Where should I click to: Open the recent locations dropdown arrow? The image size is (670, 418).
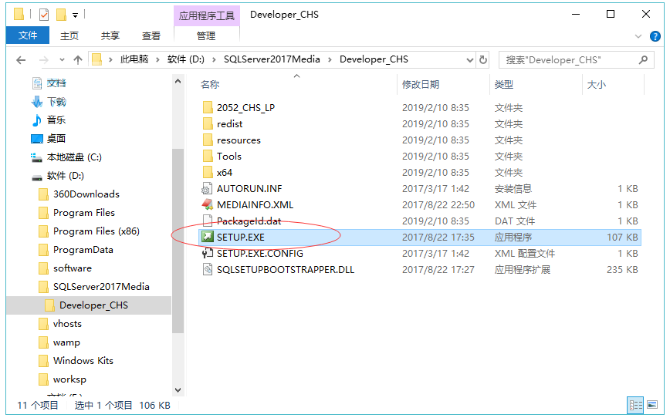tap(62, 60)
